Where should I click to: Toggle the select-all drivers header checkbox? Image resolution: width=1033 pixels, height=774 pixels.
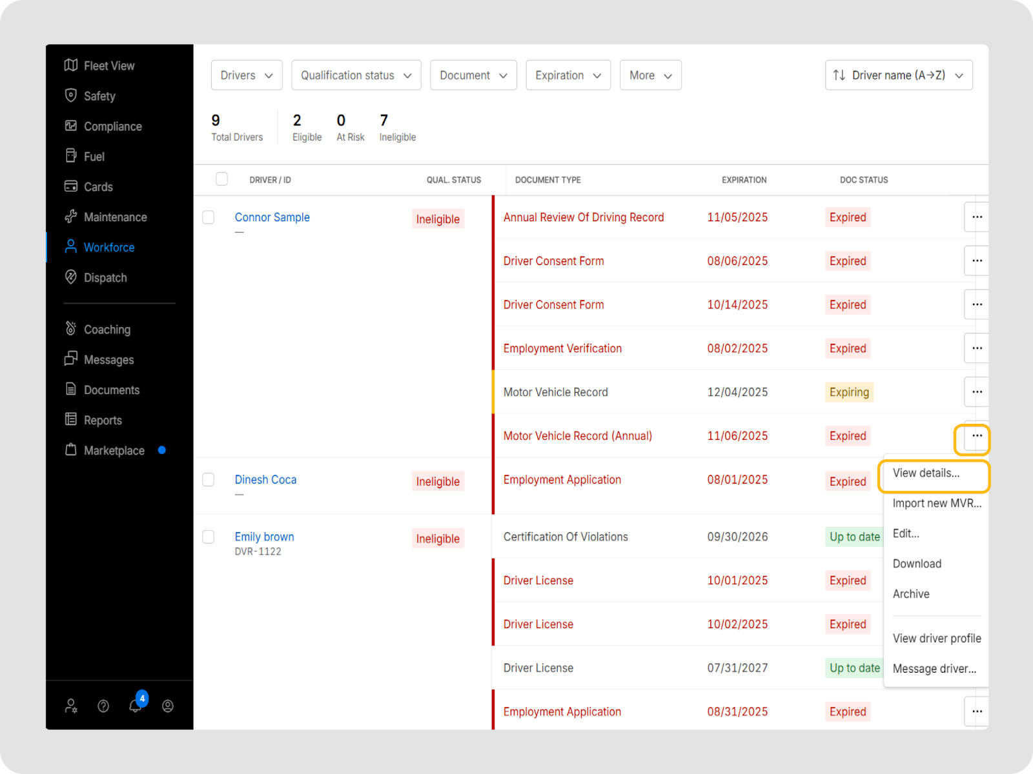point(221,179)
